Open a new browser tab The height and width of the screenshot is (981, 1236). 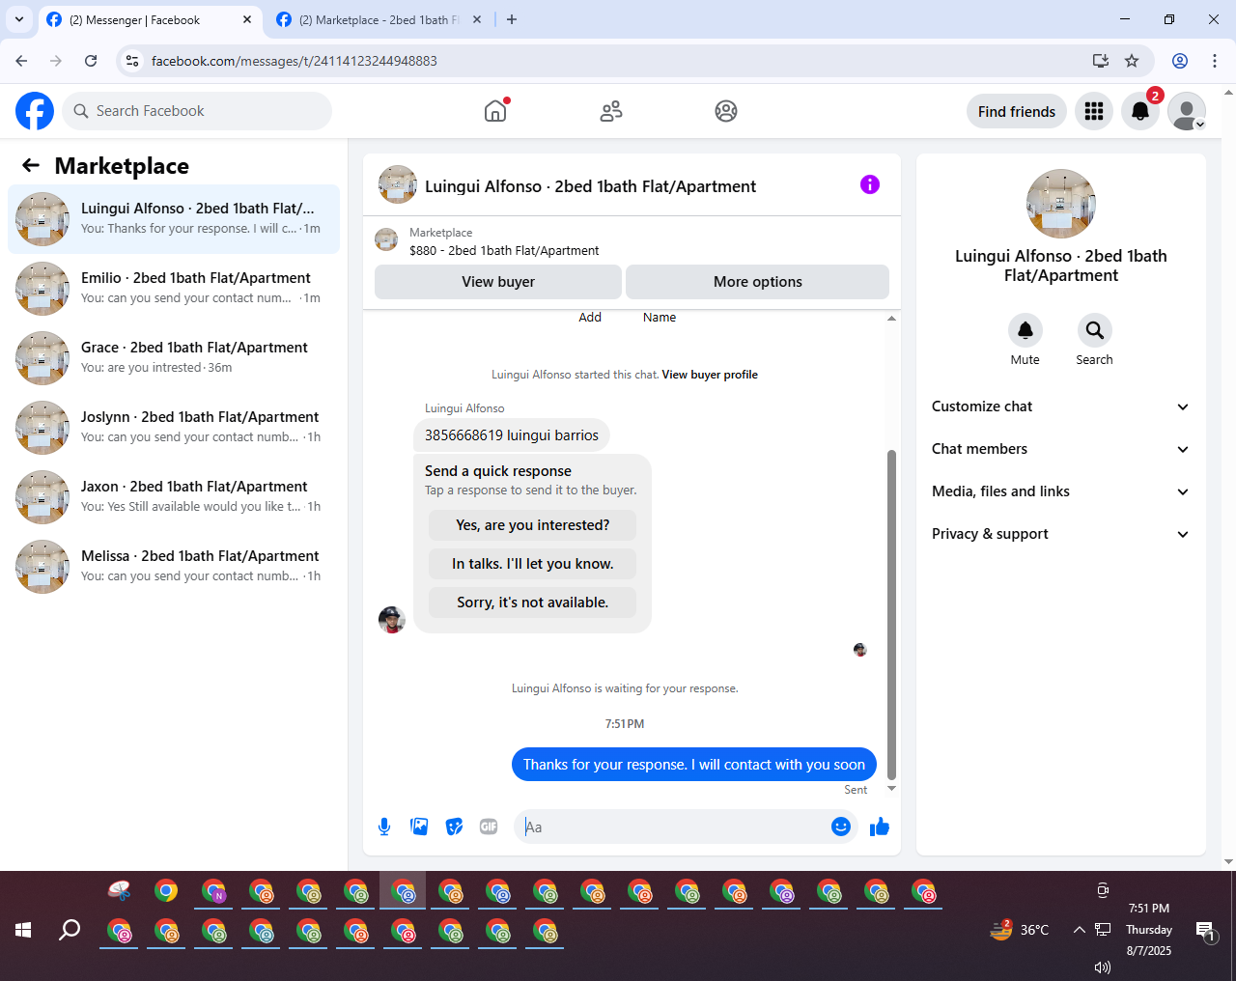tap(512, 19)
